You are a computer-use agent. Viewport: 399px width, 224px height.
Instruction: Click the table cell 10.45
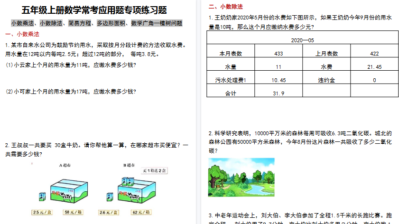point(278,77)
